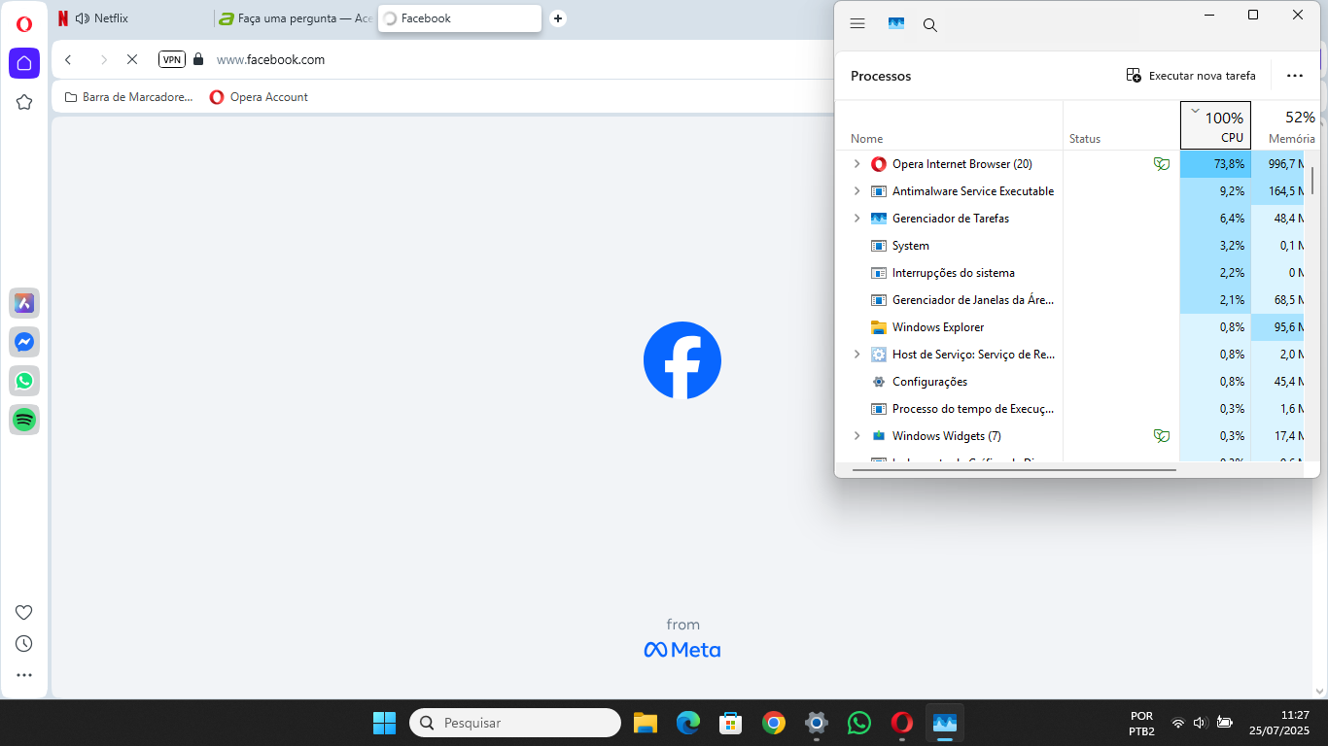Open the Opera menu logo button
The image size is (1328, 746).
pos(24,24)
